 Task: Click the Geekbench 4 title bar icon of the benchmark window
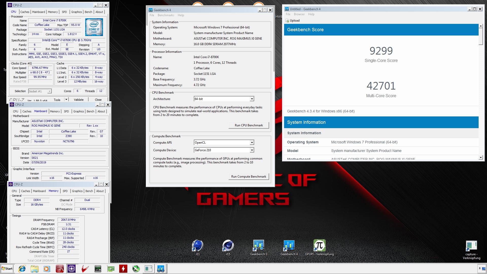coord(151,10)
